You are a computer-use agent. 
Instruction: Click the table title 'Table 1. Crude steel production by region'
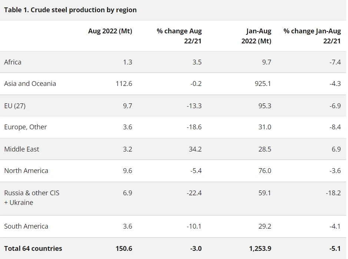click(70, 10)
